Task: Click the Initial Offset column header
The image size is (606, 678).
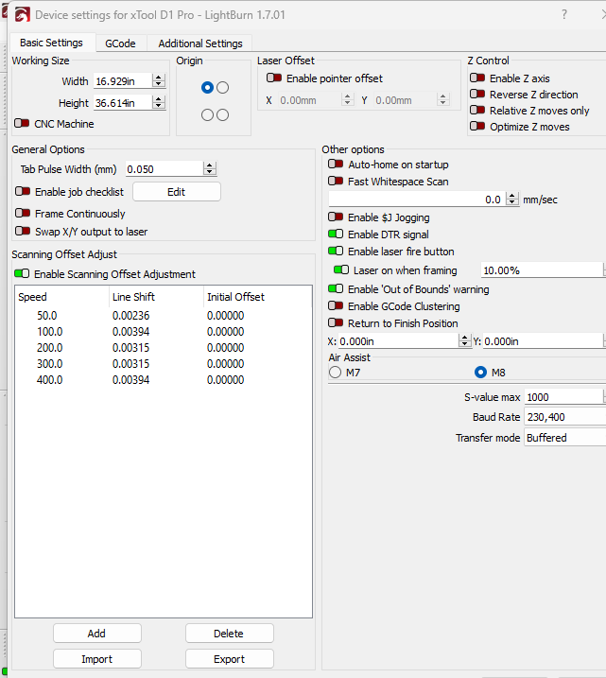Action: [257, 297]
